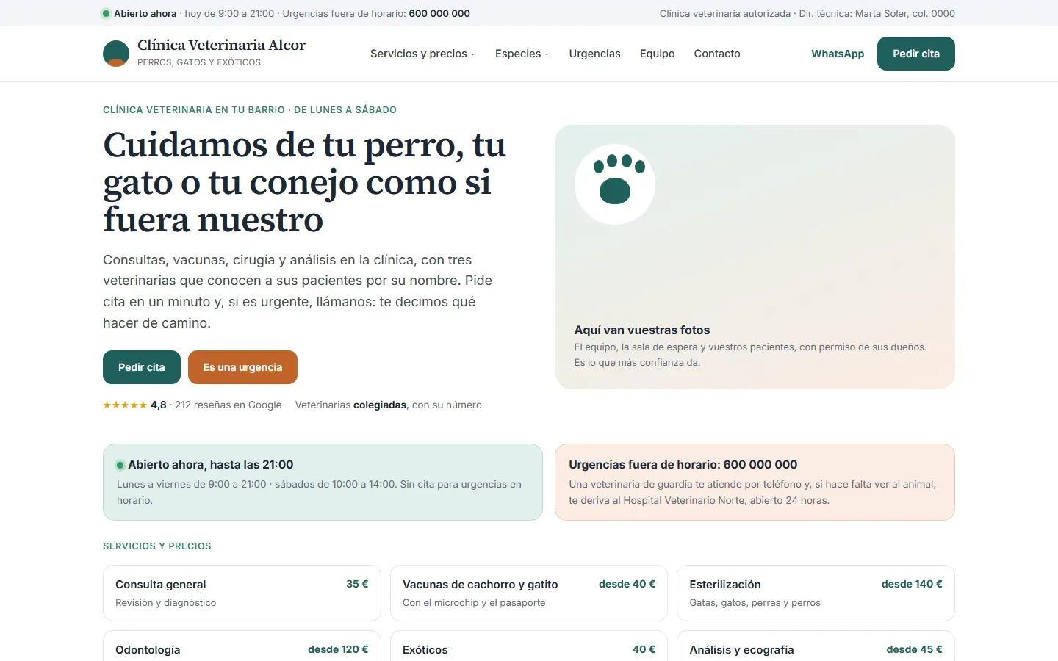Open the Vacunas de cachorro y gatito card
1058x661 pixels.
click(x=529, y=593)
